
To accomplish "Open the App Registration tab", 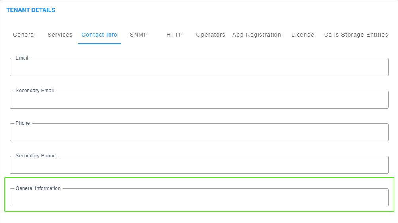I will click(x=257, y=35).
